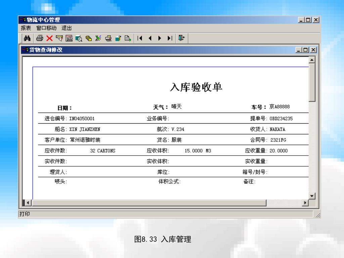Minimize the 物流中心管理 main window
The height and width of the screenshot is (258, 344).
[x=301, y=20]
